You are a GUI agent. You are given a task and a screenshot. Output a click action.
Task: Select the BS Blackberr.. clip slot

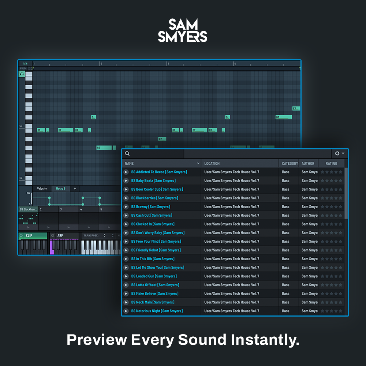click(28, 209)
